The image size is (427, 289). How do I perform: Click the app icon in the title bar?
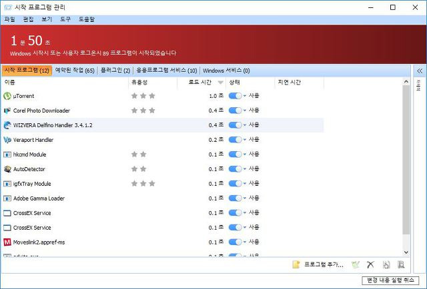tap(8, 7)
